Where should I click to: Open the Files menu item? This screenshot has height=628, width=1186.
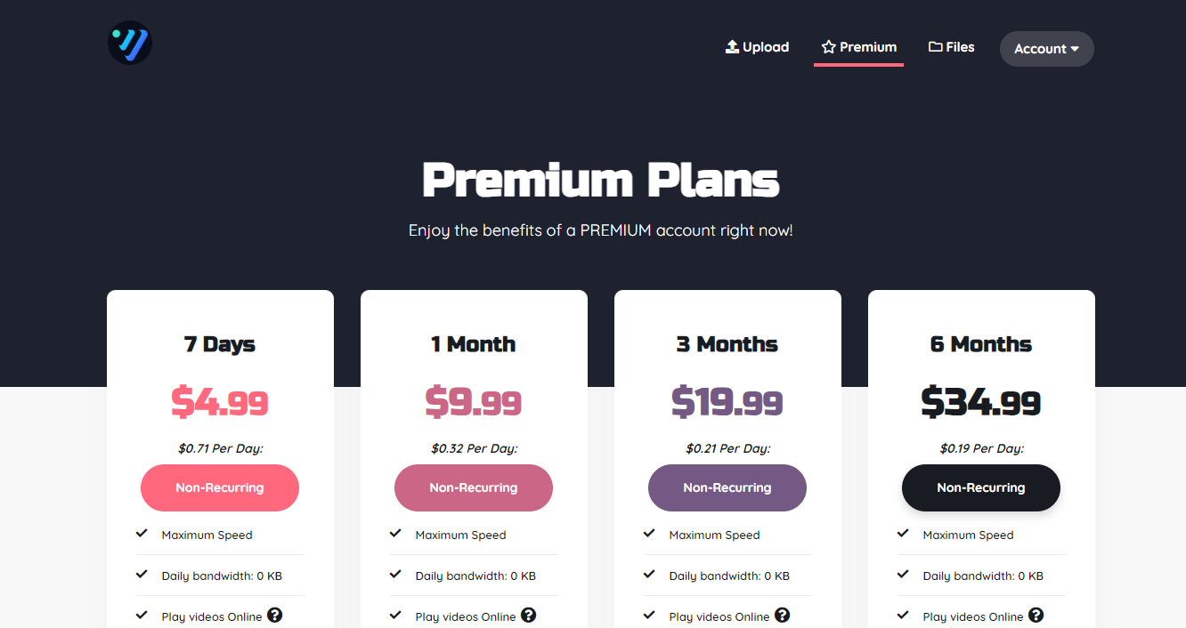click(952, 47)
